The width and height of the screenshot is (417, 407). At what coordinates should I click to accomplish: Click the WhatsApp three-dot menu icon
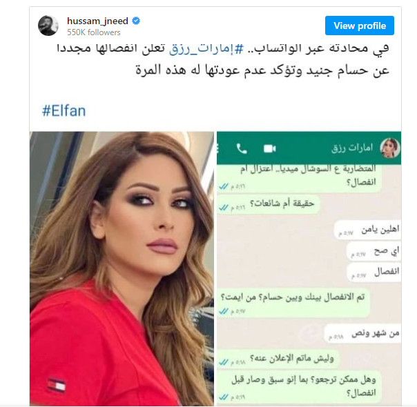click(218, 148)
